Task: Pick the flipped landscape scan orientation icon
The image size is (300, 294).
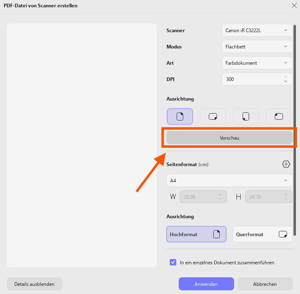Action: click(278, 116)
